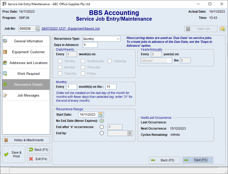
Task: Select the End by radio option
Action: click(x=102, y=133)
